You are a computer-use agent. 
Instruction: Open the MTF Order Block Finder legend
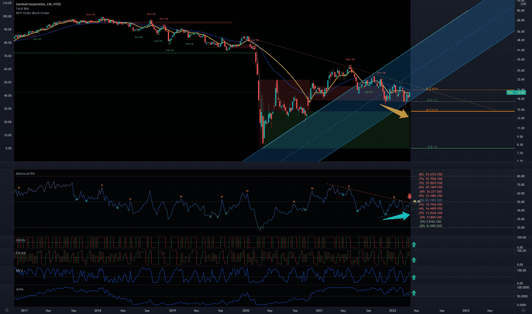[x=33, y=13]
